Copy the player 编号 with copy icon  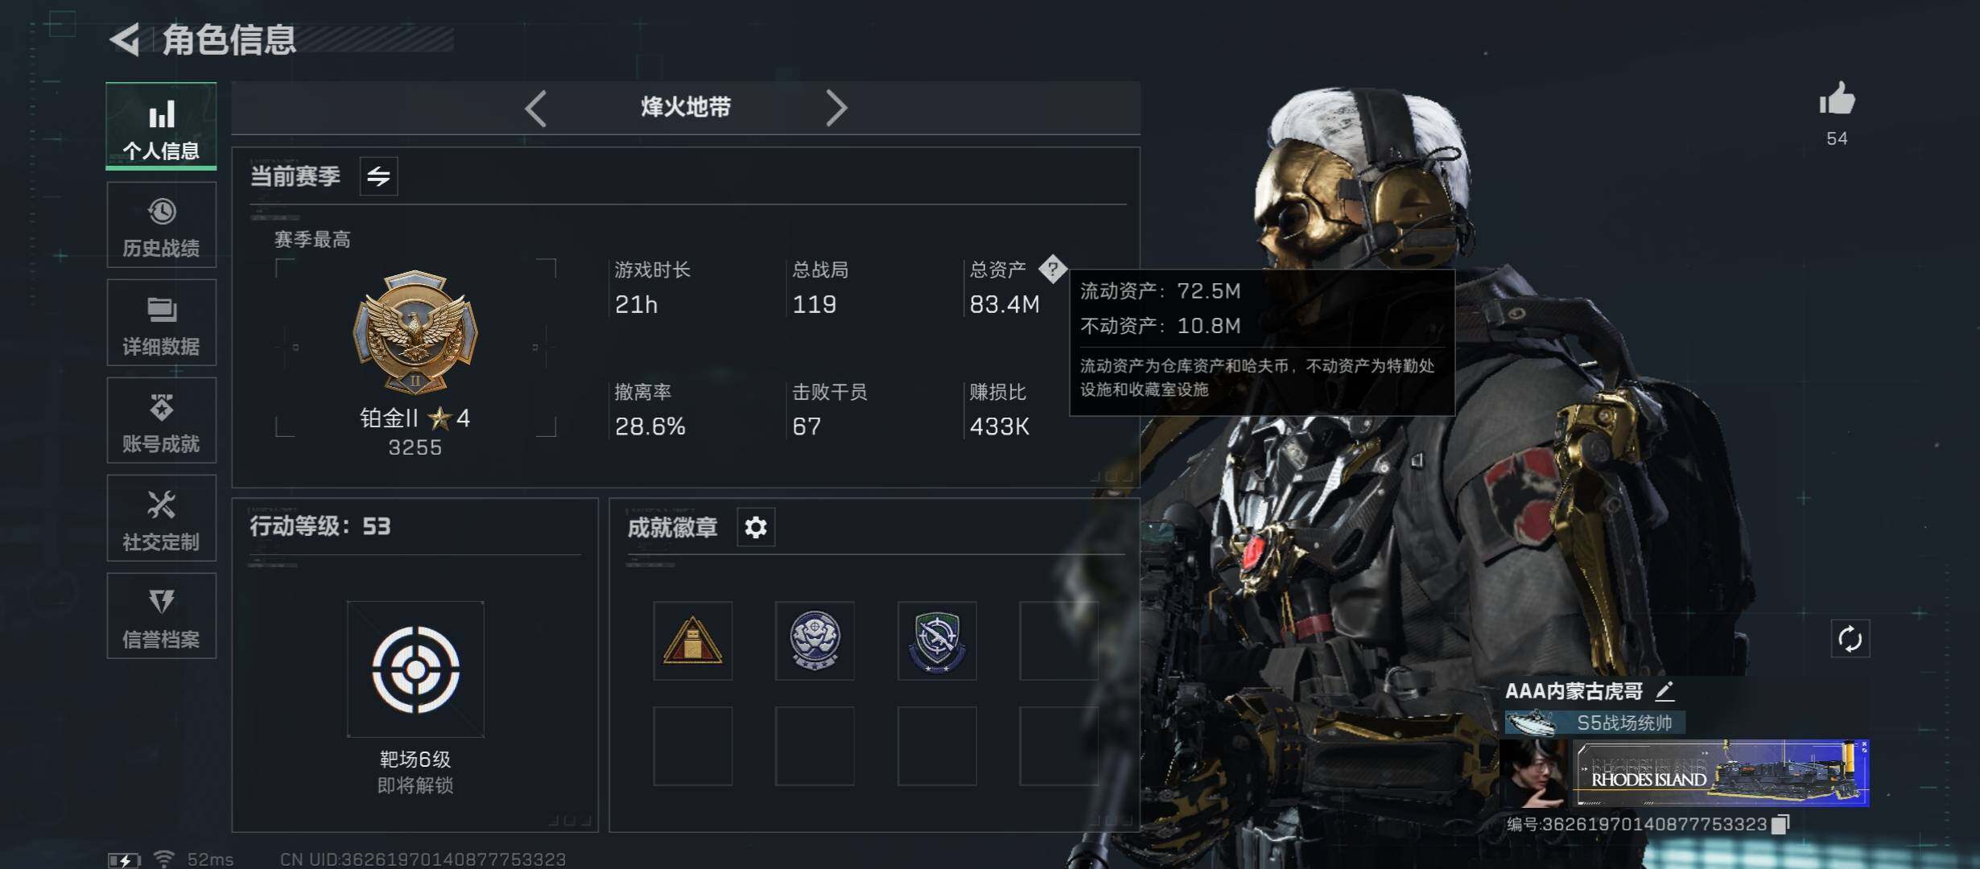1781,824
